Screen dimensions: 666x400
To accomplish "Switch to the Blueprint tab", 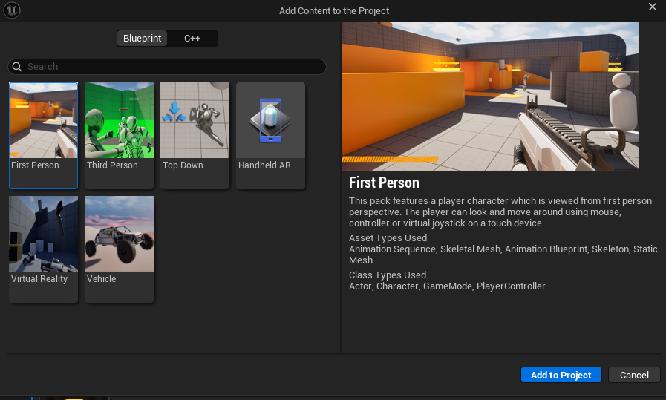I will click(x=142, y=38).
